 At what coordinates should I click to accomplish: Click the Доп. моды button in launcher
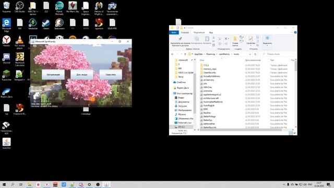(x=82, y=75)
